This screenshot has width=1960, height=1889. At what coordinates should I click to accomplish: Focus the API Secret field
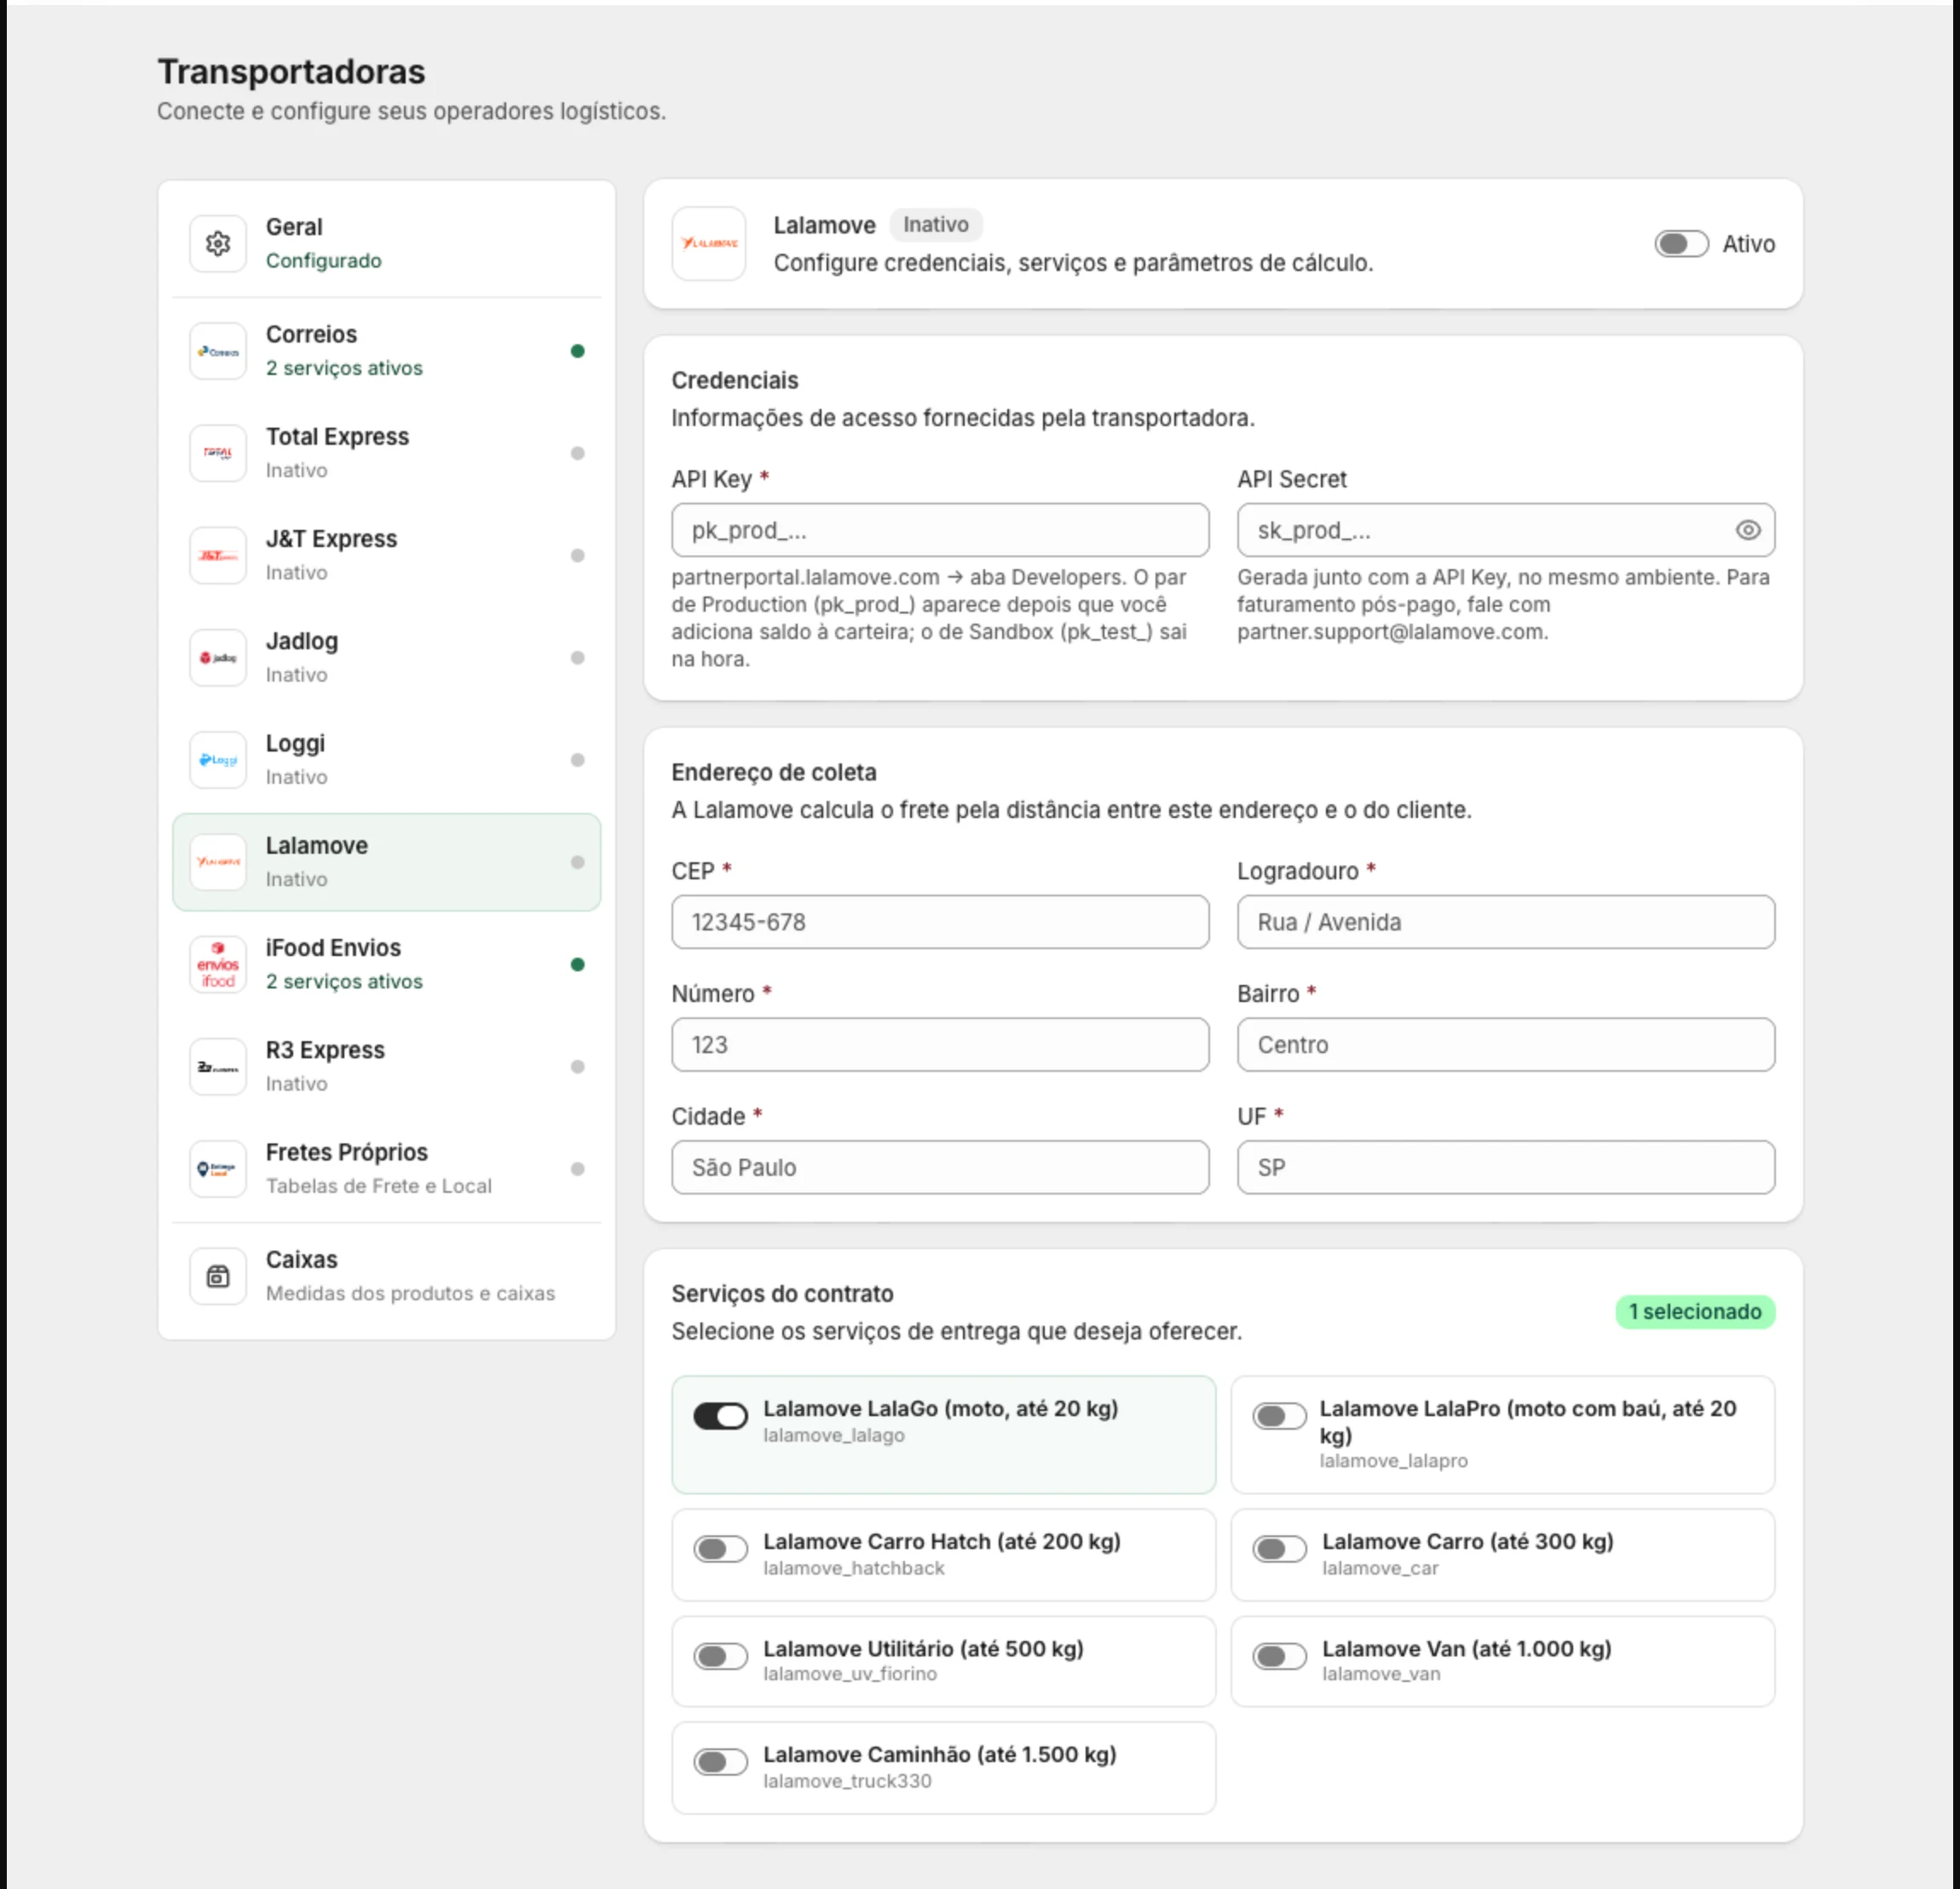[x=1505, y=530]
